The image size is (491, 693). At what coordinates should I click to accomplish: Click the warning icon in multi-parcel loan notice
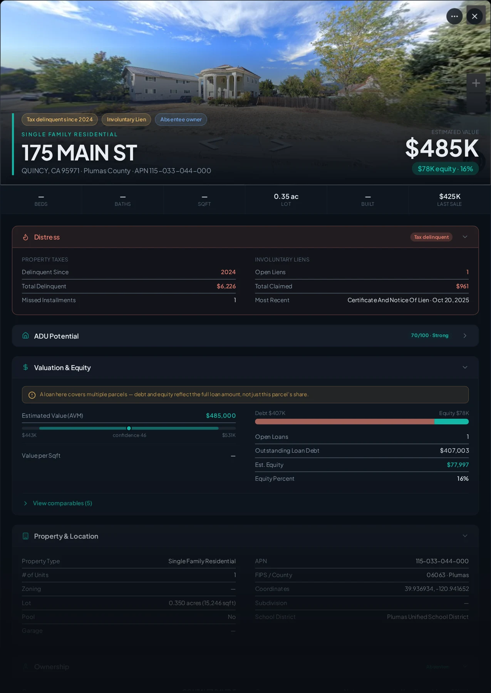pos(32,395)
